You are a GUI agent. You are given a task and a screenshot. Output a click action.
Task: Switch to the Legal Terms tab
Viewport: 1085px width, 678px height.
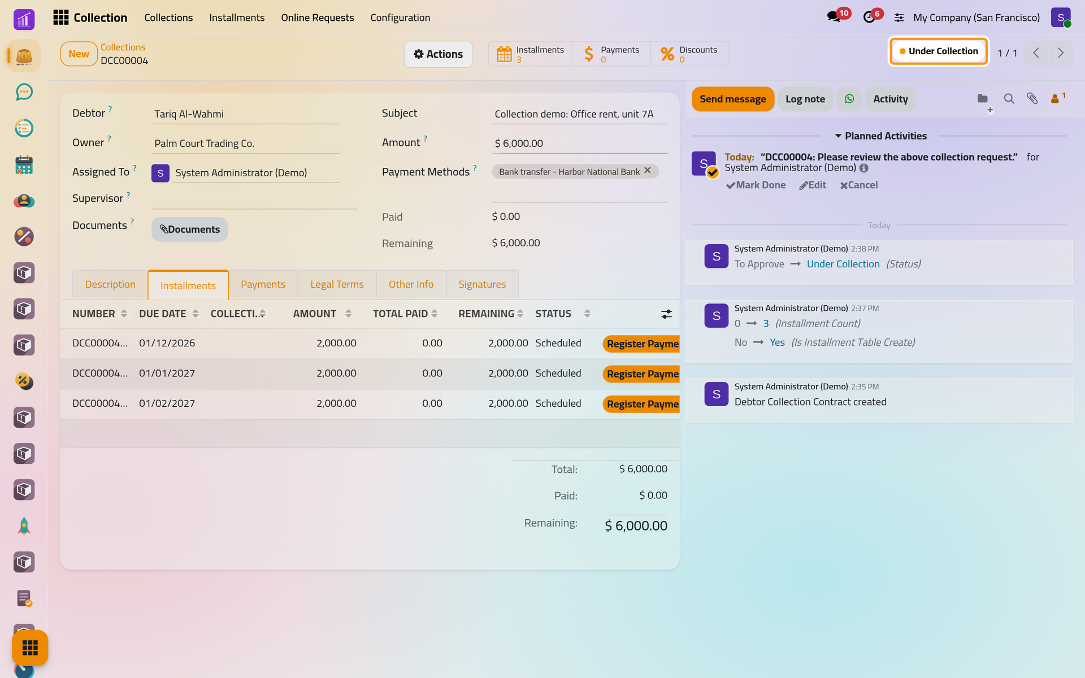[x=337, y=284]
